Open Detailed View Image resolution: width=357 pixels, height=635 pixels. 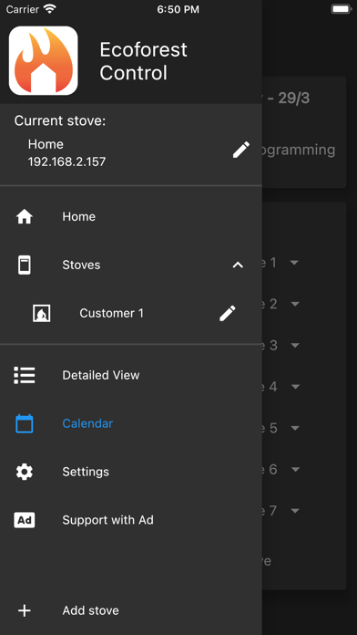pyautogui.click(x=131, y=375)
